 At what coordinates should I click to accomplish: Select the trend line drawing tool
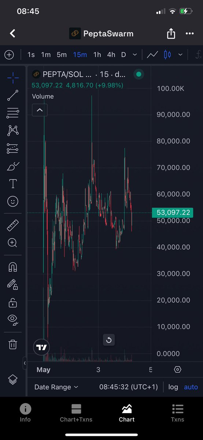point(13,95)
